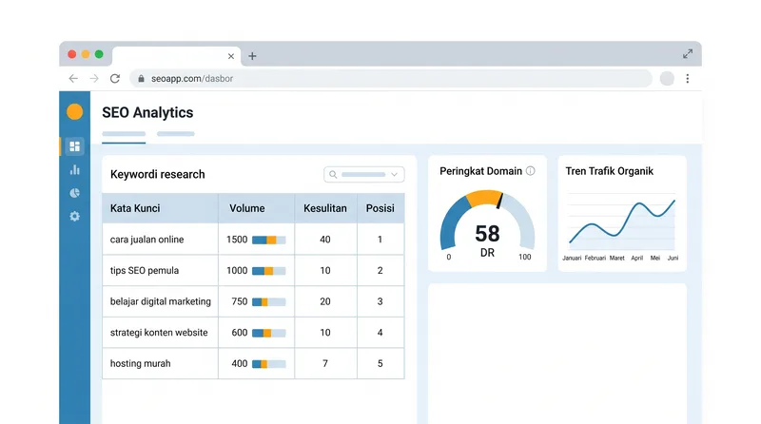This screenshot has height=424, width=761.
Task: Click the 'SEO Analytics' page heading
Action: [x=147, y=112]
